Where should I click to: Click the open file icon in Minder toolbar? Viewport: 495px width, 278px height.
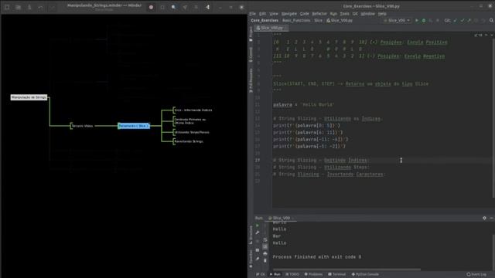19,7
